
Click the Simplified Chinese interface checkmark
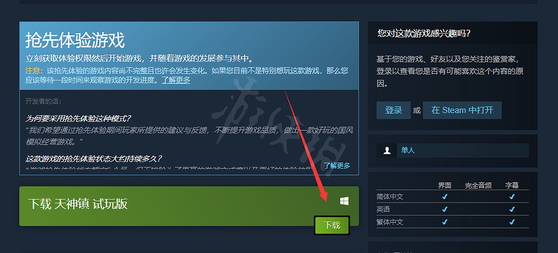[x=444, y=197]
